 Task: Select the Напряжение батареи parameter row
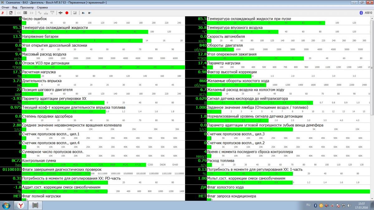[x=40, y=36]
